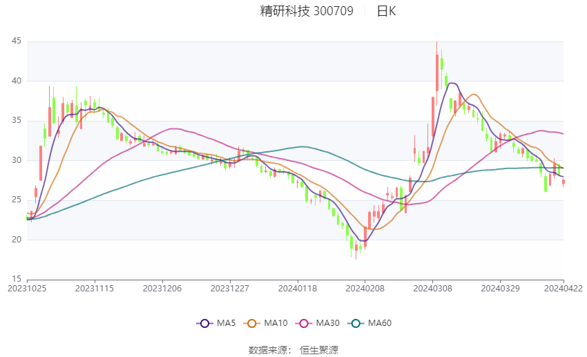Click the y-axis value 20
The height and width of the screenshot is (357, 587).
pos(17,240)
